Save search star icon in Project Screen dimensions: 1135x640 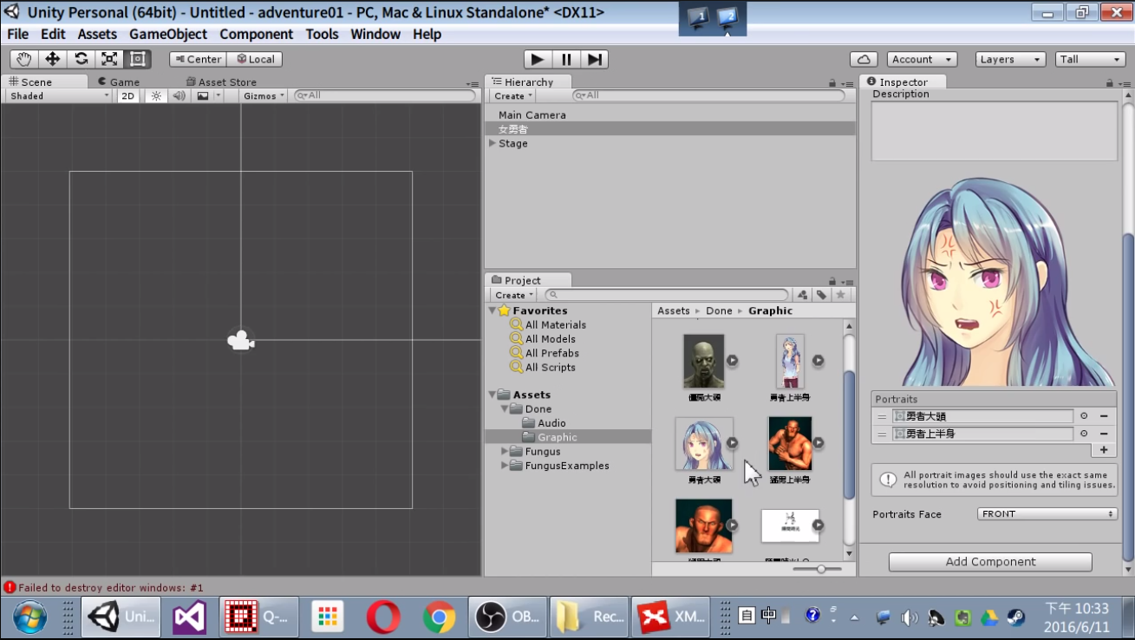(840, 295)
